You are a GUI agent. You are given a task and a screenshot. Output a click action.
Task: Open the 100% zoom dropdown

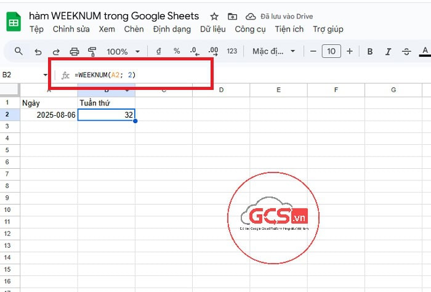tap(123, 52)
